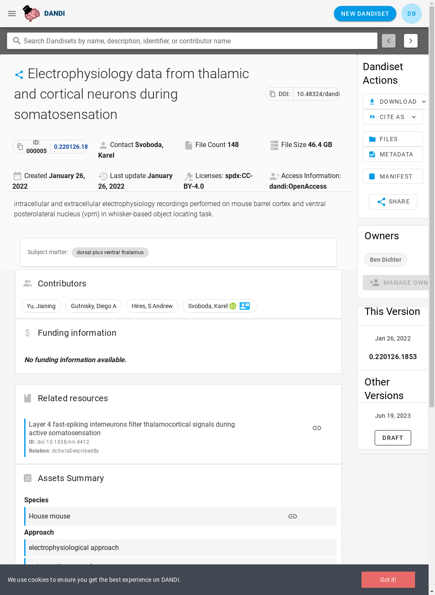This screenshot has height=595, width=435.
Task: Click the DANDI brain logo
Action: [x=31, y=14]
